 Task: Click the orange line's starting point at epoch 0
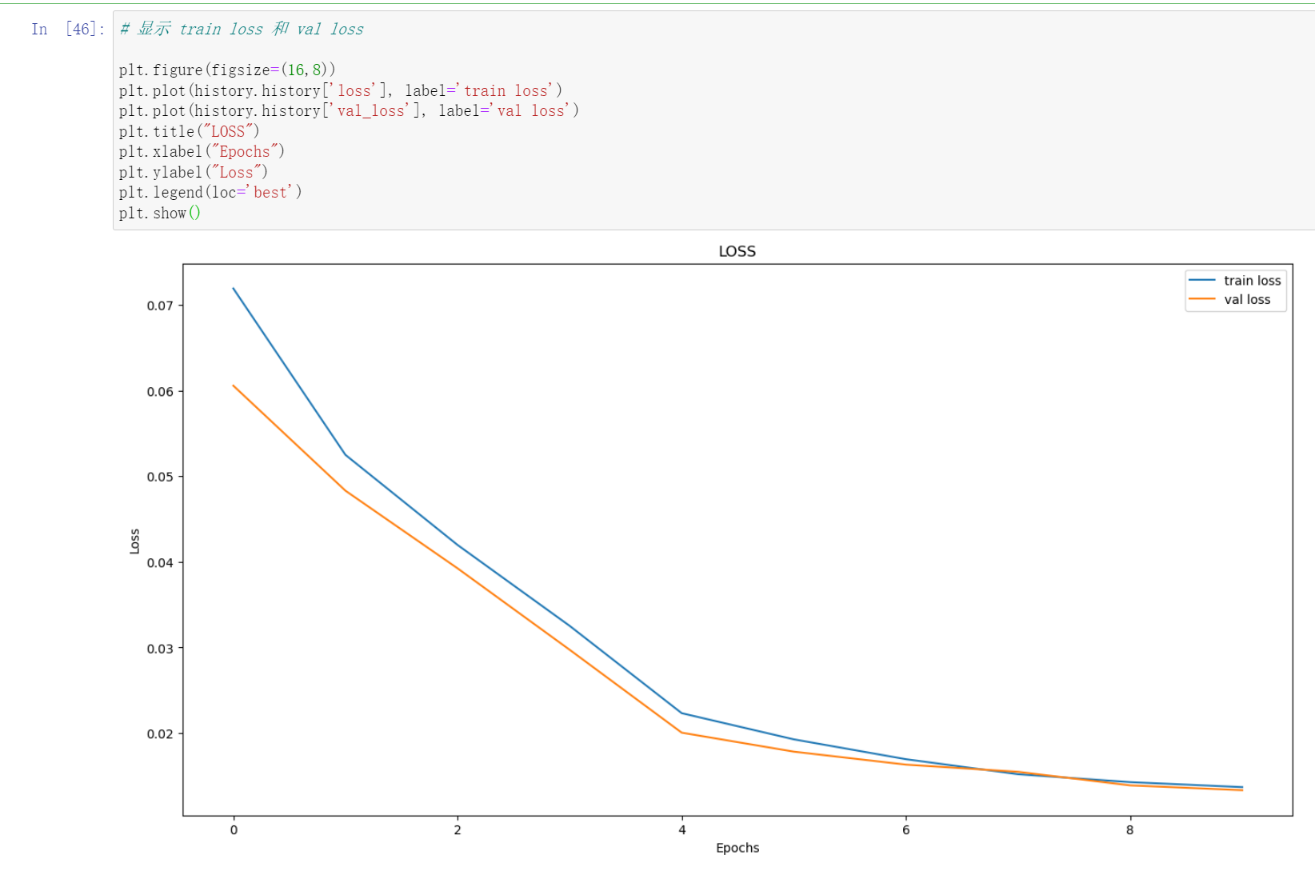234,386
